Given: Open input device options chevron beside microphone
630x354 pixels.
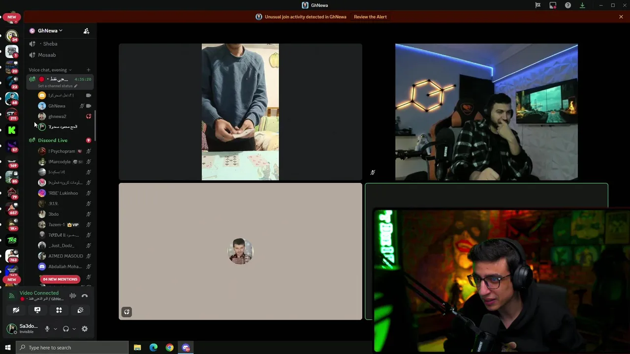Looking at the screenshot, I should [55, 329].
